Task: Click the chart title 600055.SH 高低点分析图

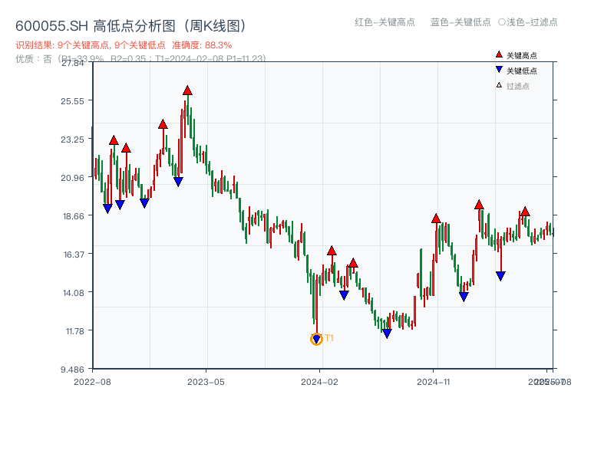Action: pyautogui.click(x=131, y=26)
